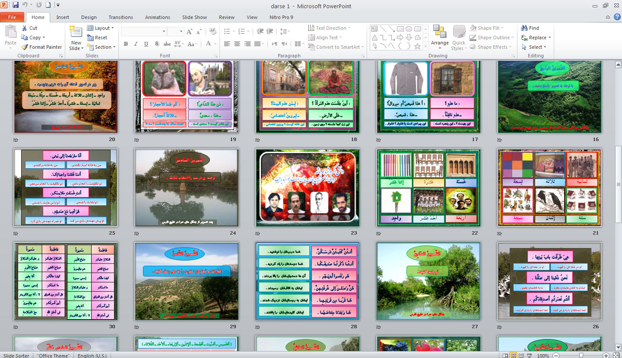The height and width of the screenshot is (358, 622).
Task: Open the File menu button
Action: point(12,17)
